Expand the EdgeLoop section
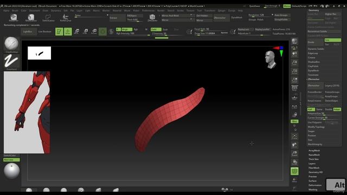Viewport: 347px width, 195px height. coord(313,53)
